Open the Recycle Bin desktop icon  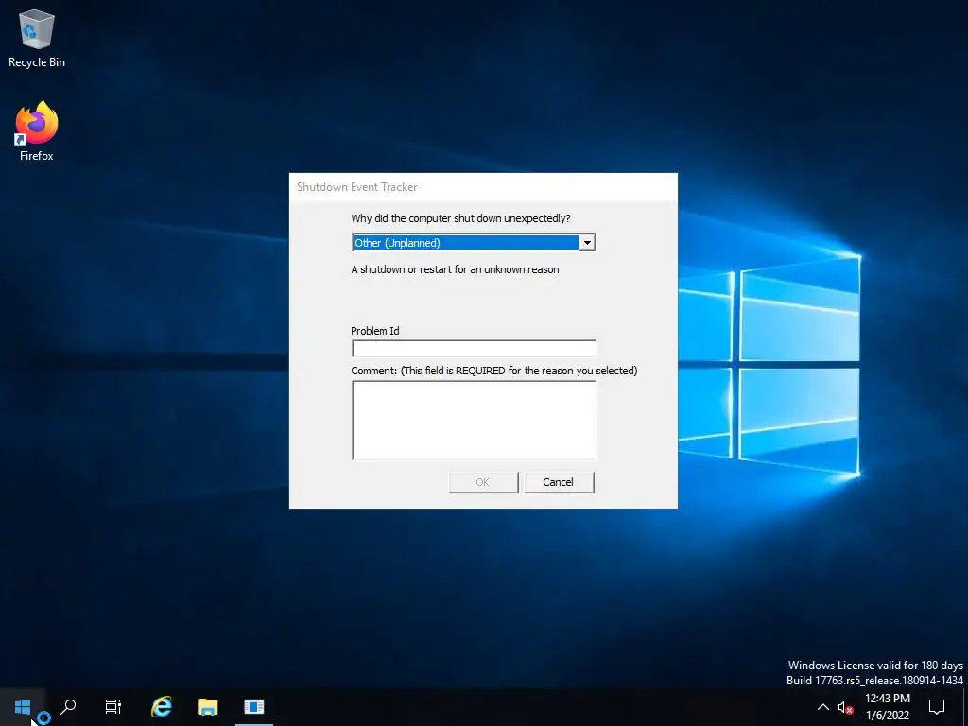click(37, 38)
